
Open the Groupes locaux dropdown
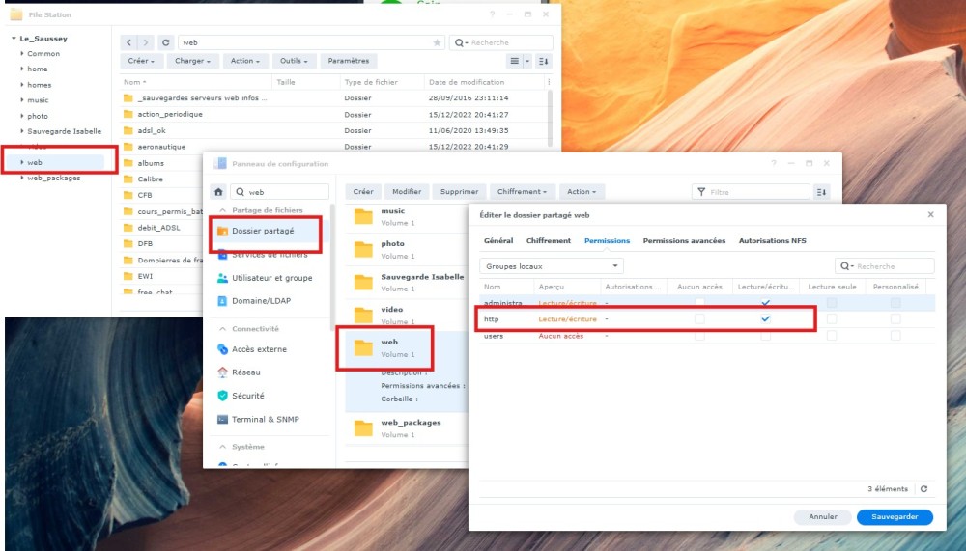[552, 266]
